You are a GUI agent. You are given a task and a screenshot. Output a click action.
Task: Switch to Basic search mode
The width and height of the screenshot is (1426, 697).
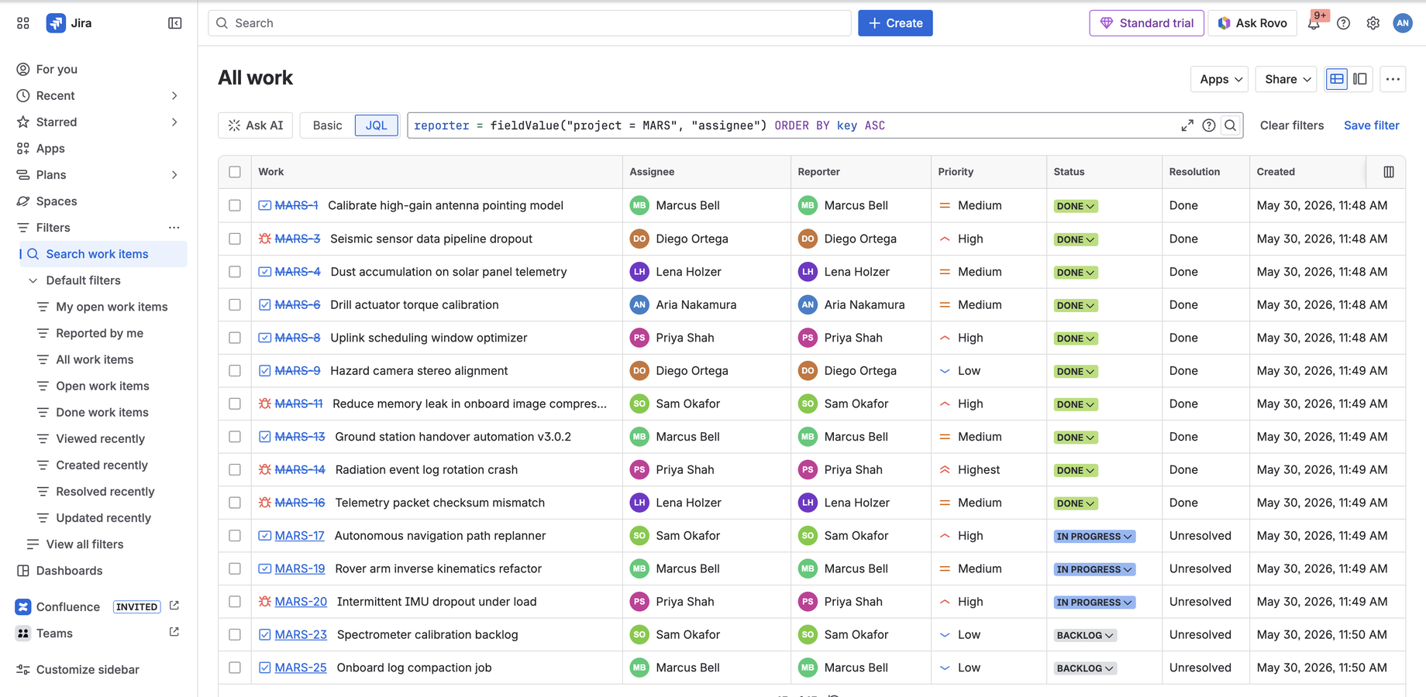pos(327,125)
